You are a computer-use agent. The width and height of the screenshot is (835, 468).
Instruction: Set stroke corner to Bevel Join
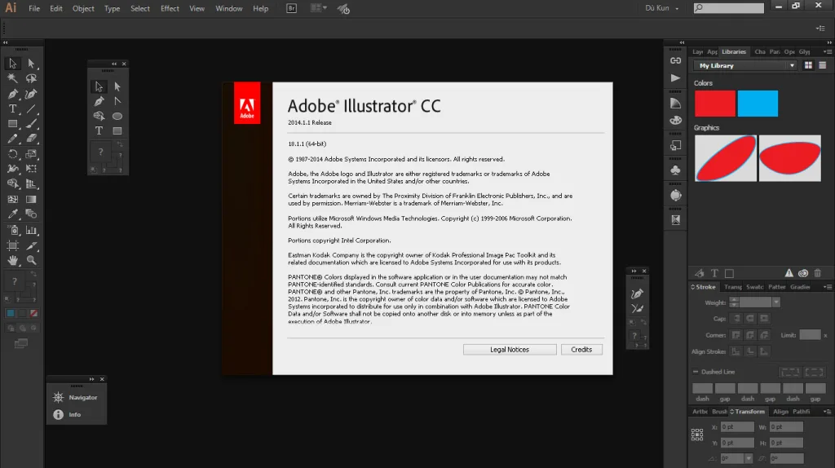pyautogui.click(x=764, y=335)
